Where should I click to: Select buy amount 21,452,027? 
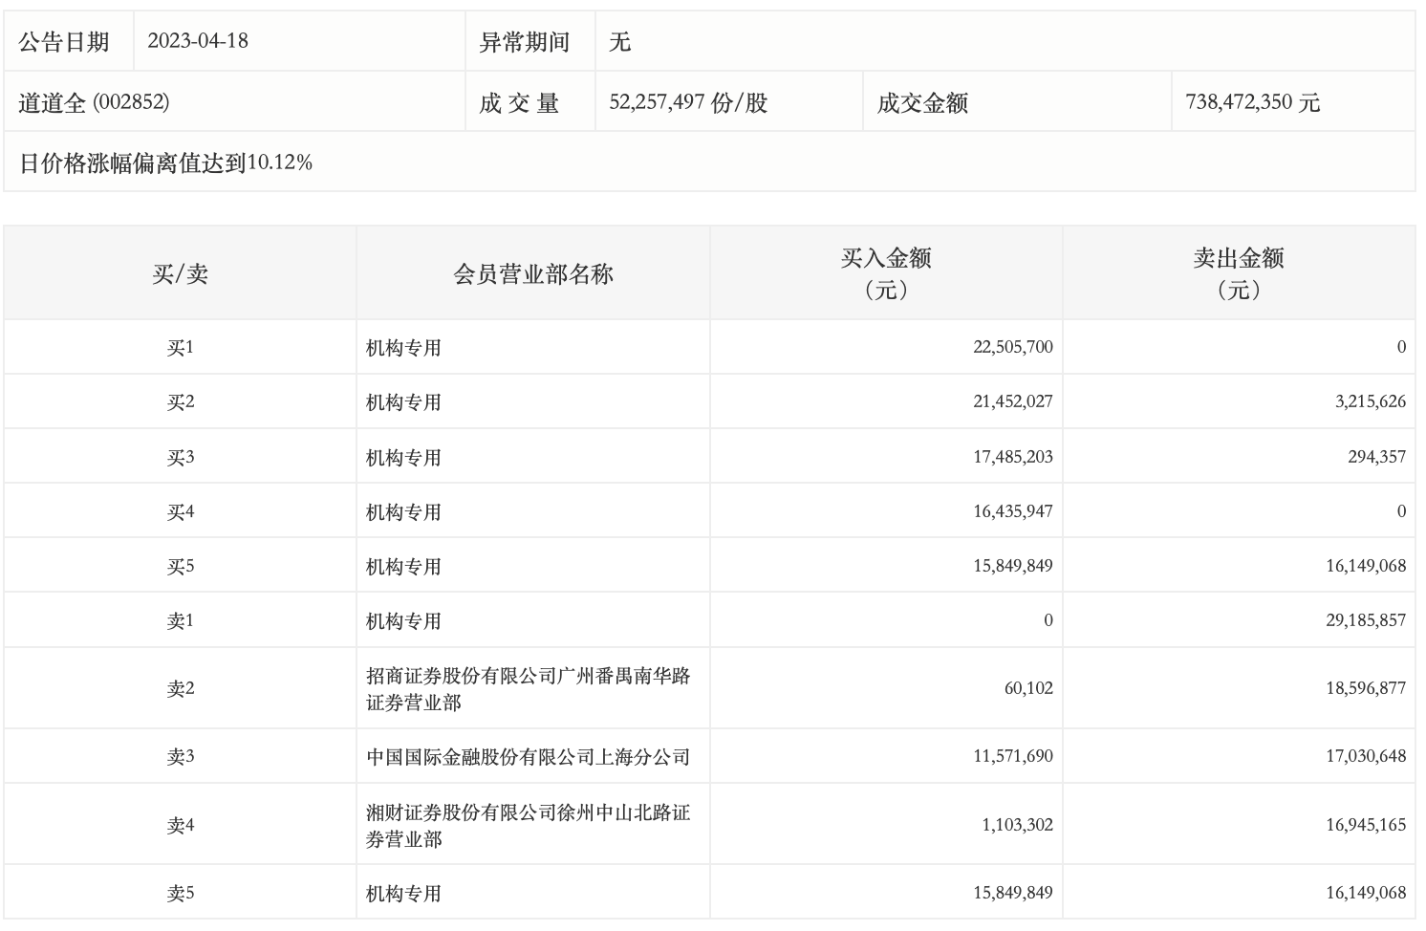[1013, 401]
